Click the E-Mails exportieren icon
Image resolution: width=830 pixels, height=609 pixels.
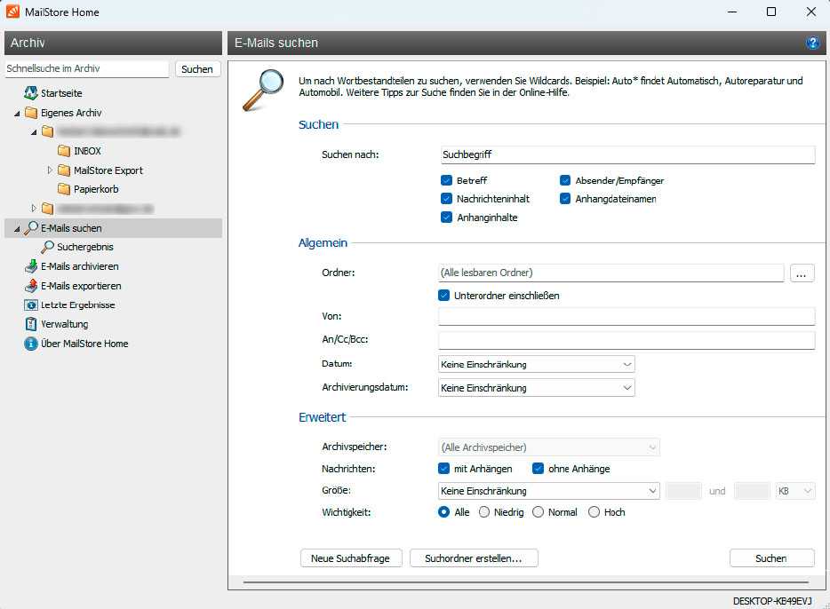coord(31,286)
